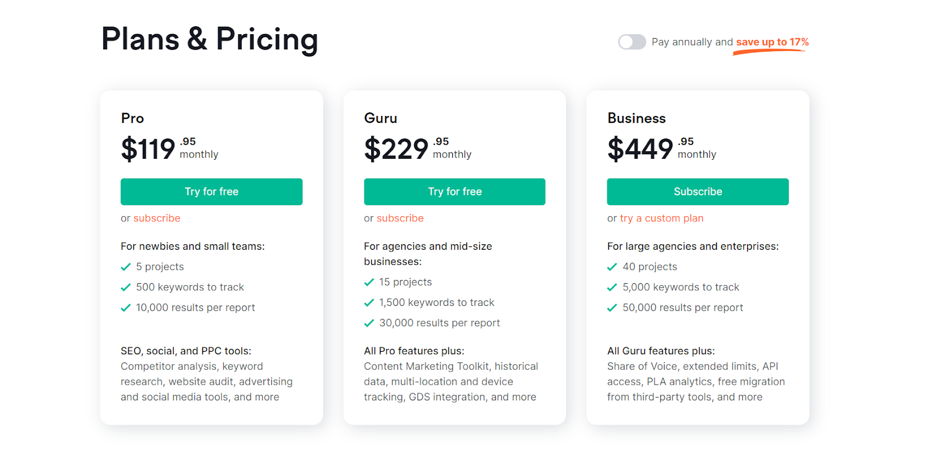Click the checkmark beside 5,000 keywords to track
Screen dimensions: 928x452
pyautogui.click(x=612, y=287)
